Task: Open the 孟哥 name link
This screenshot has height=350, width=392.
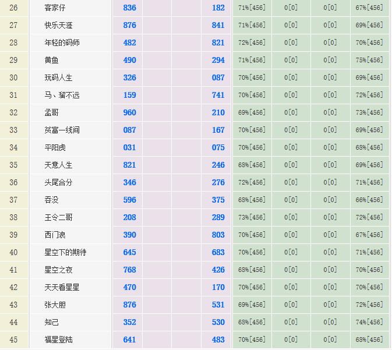Action: (51, 112)
